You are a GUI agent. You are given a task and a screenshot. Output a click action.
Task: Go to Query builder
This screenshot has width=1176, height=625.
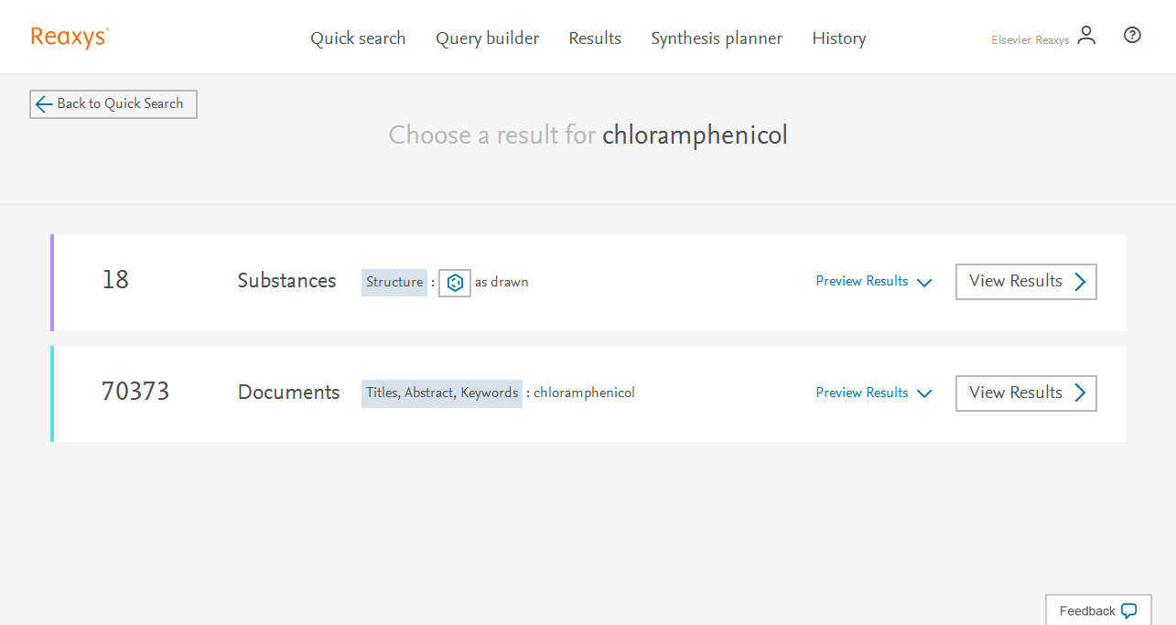click(487, 38)
